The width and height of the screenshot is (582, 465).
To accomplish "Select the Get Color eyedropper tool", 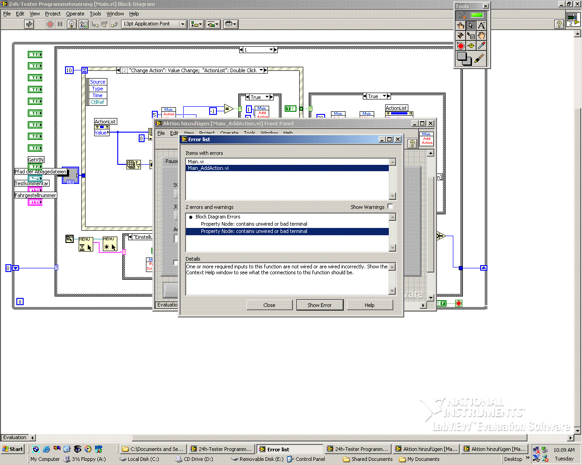I will (x=482, y=45).
